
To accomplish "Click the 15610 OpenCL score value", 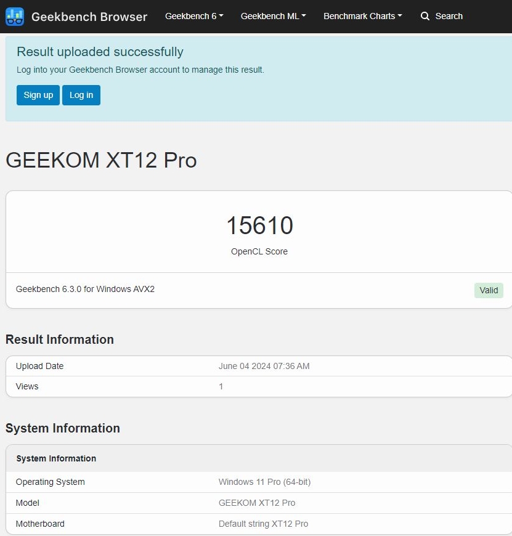I will (260, 225).
